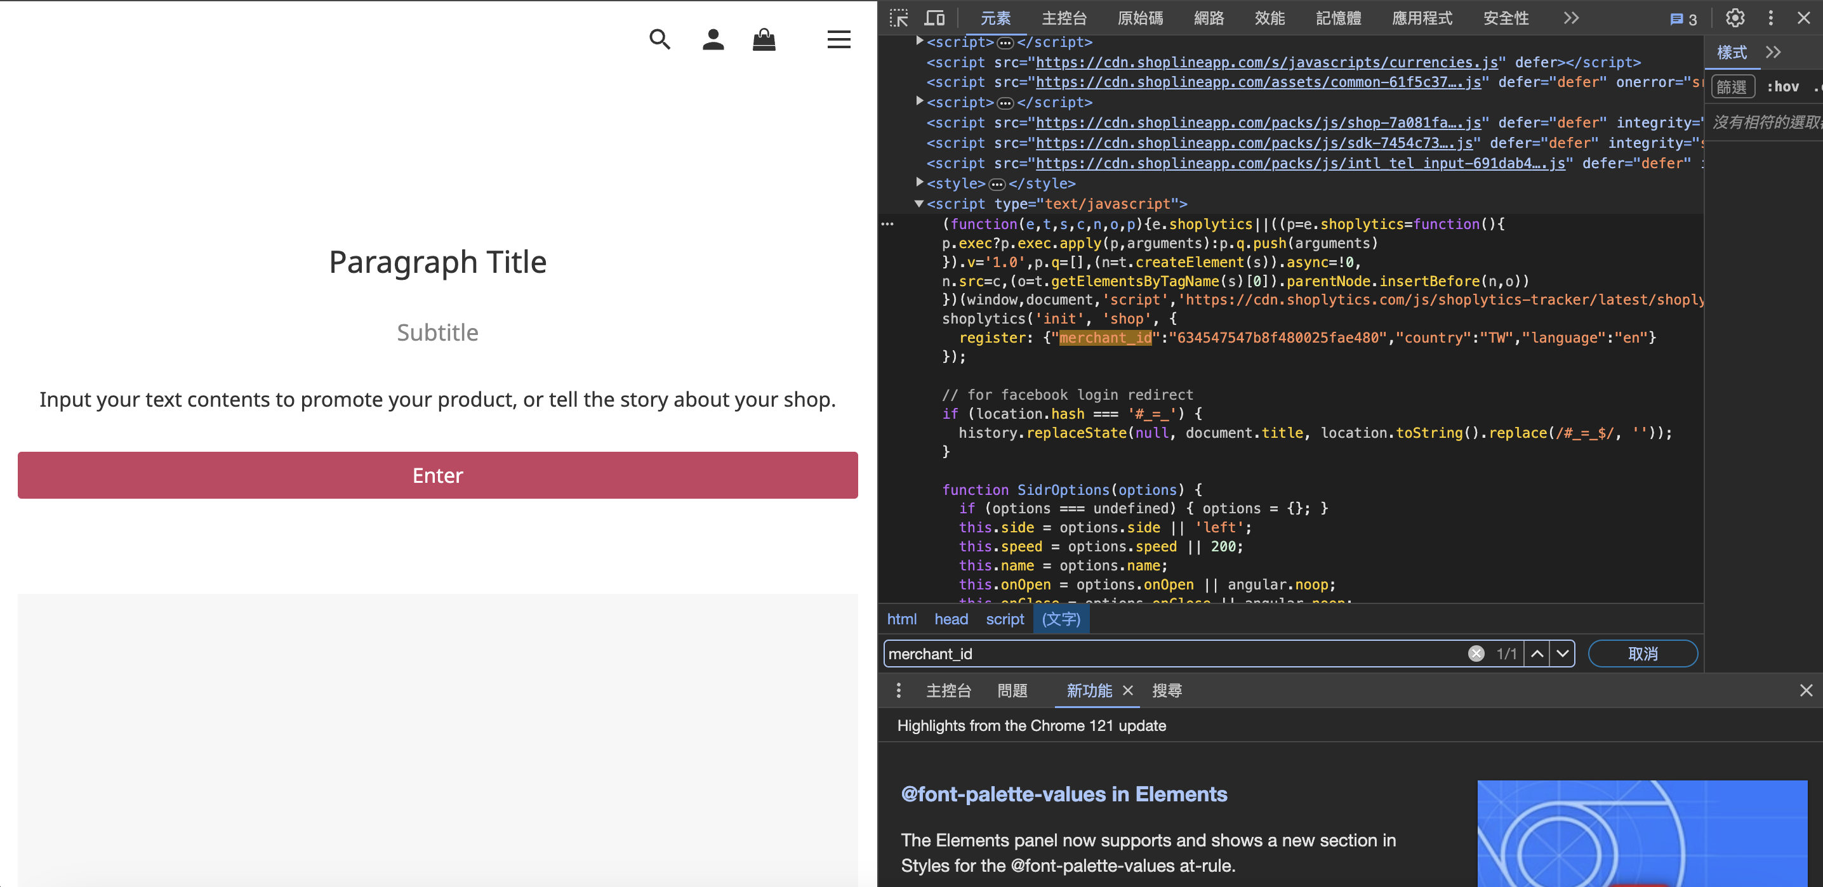Click the 取消 search cancel button
Image resolution: width=1823 pixels, height=887 pixels.
(x=1642, y=654)
